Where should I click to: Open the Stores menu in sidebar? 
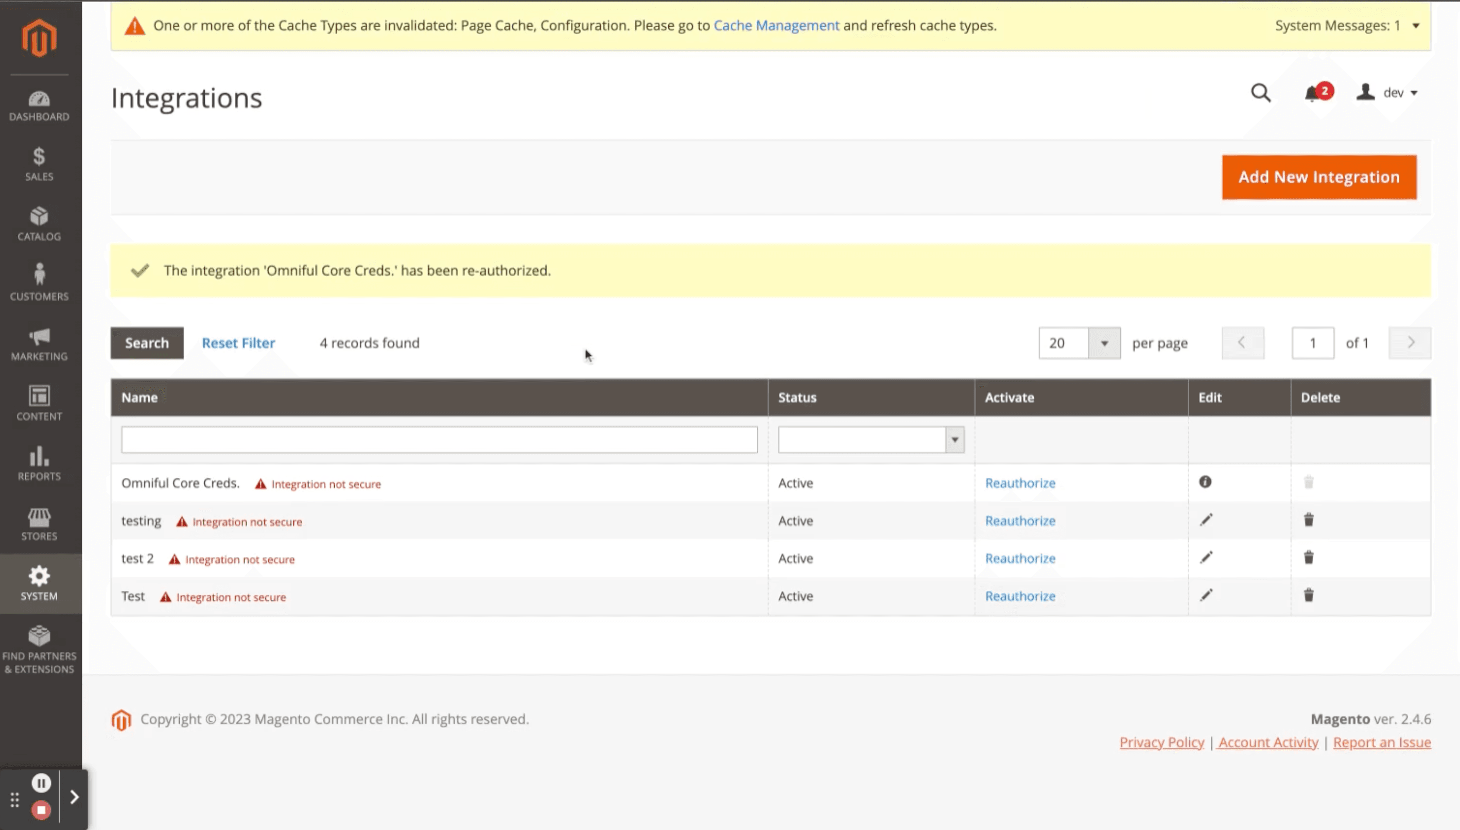click(x=39, y=524)
